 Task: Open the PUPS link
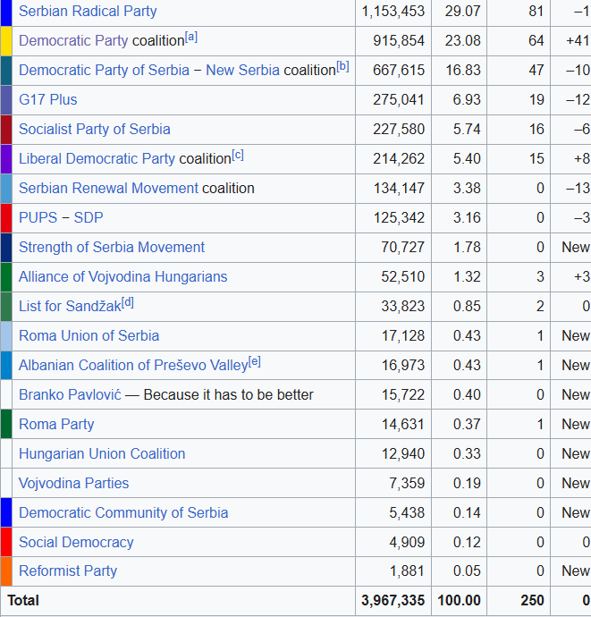(37, 218)
